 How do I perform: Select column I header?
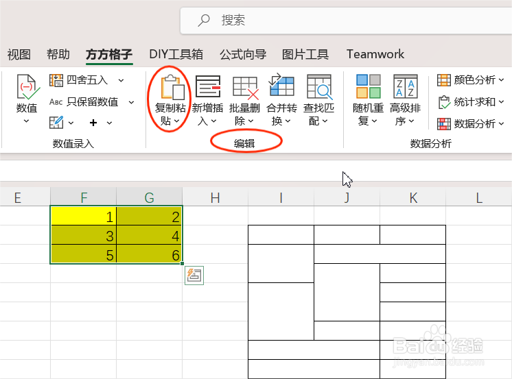coord(281,197)
